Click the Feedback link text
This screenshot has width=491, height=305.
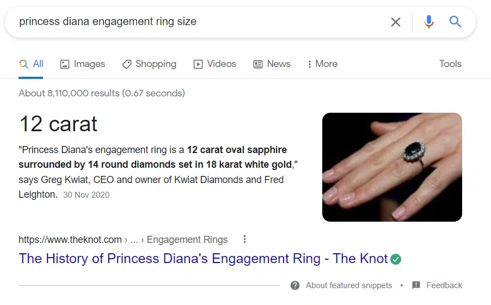coord(444,285)
